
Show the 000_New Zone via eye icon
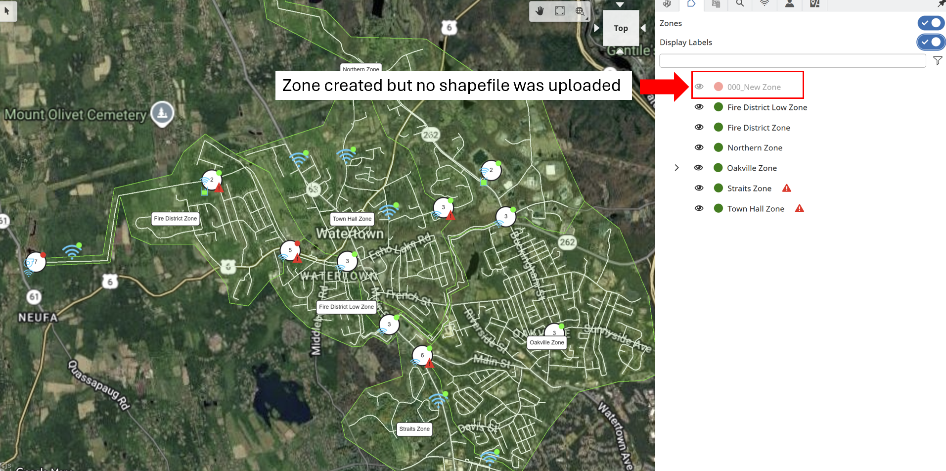click(699, 87)
